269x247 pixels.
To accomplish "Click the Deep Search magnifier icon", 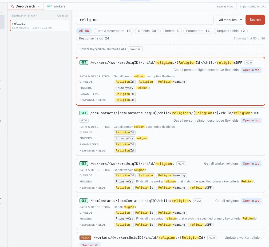I will pyautogui.click(x=12, y=6).
